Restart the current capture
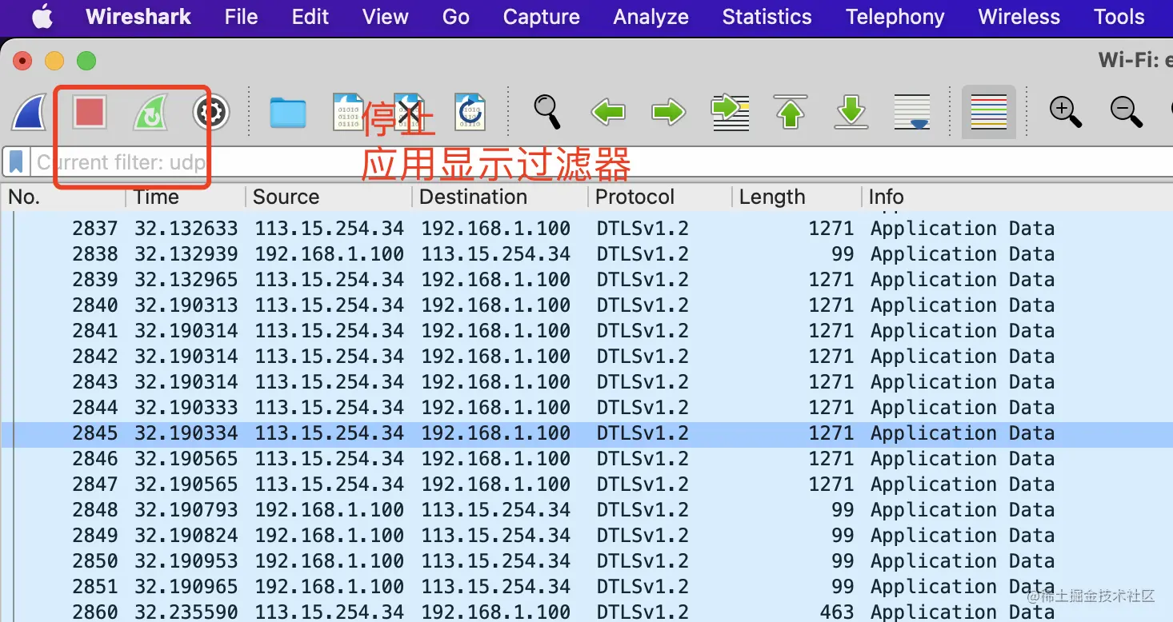 point(150,112)
